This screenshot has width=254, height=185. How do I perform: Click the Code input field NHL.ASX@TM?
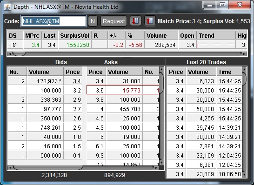point(53,21)
